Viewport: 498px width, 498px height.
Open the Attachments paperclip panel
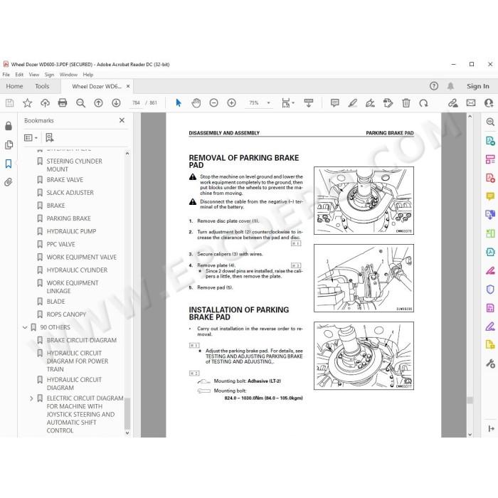[9, 182]
